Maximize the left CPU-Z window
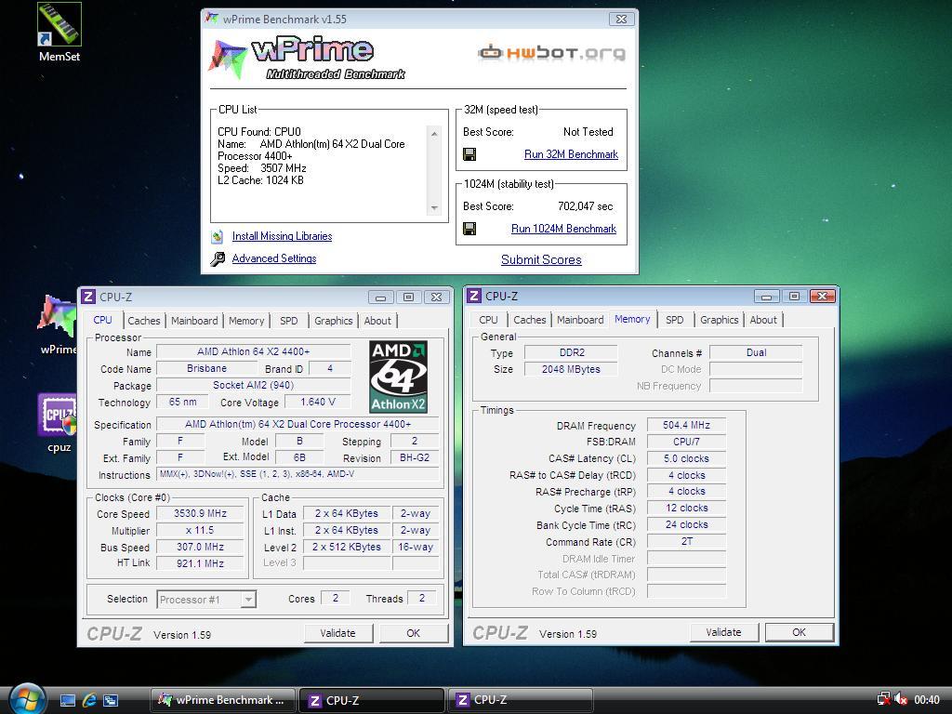952x714 pixels. [x=409, y=297]
